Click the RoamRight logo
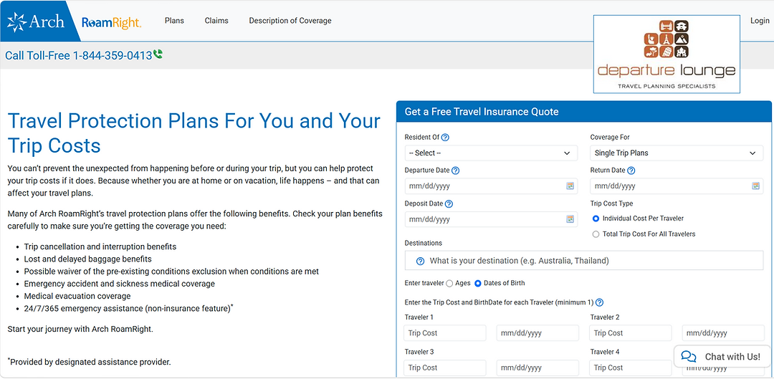The height and width of the screenshot is (379, 774). [x=112, y=23]
